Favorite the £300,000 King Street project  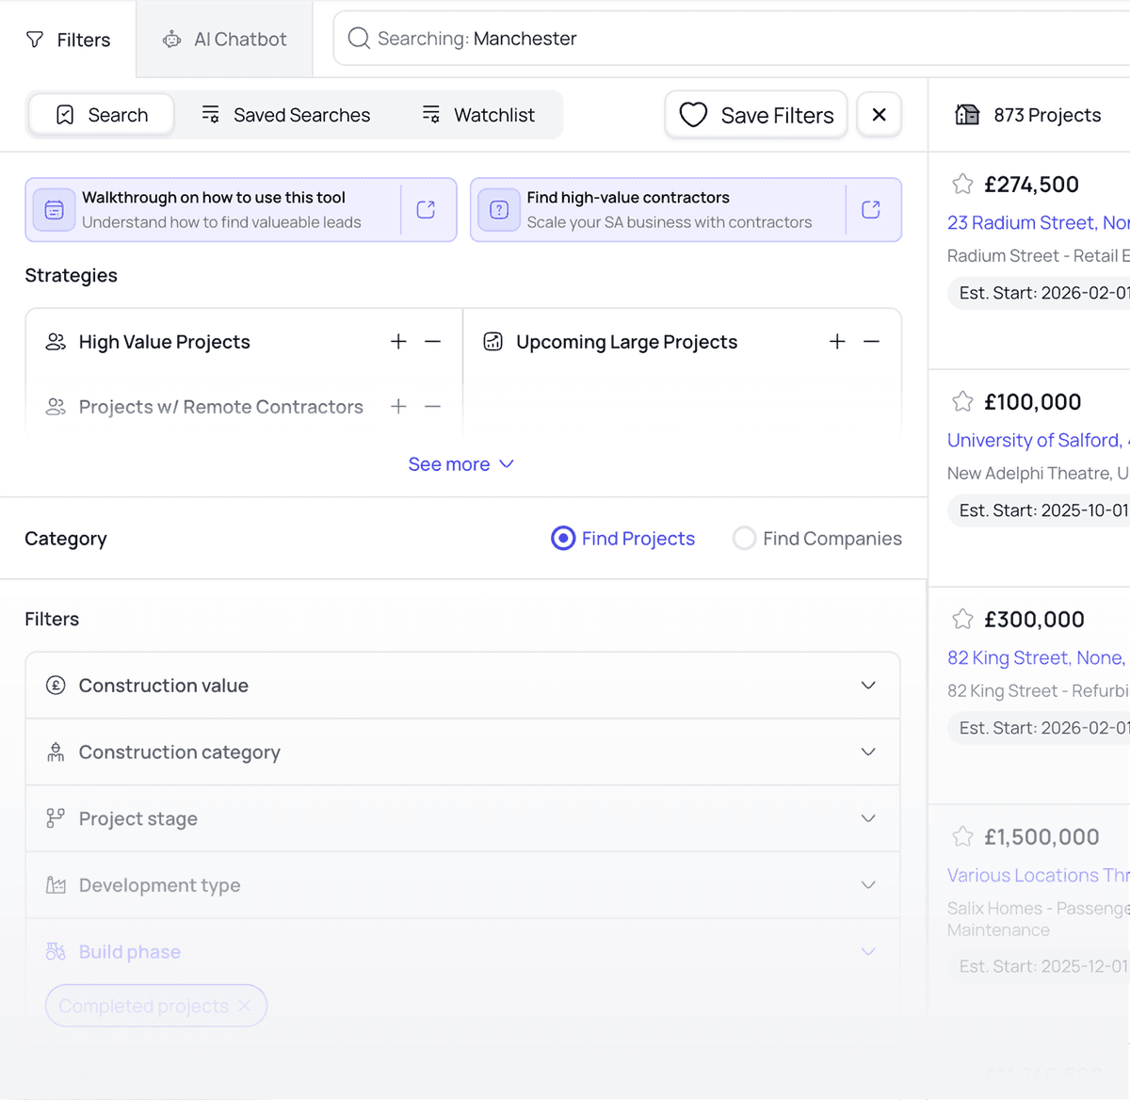tap(962, 620)
